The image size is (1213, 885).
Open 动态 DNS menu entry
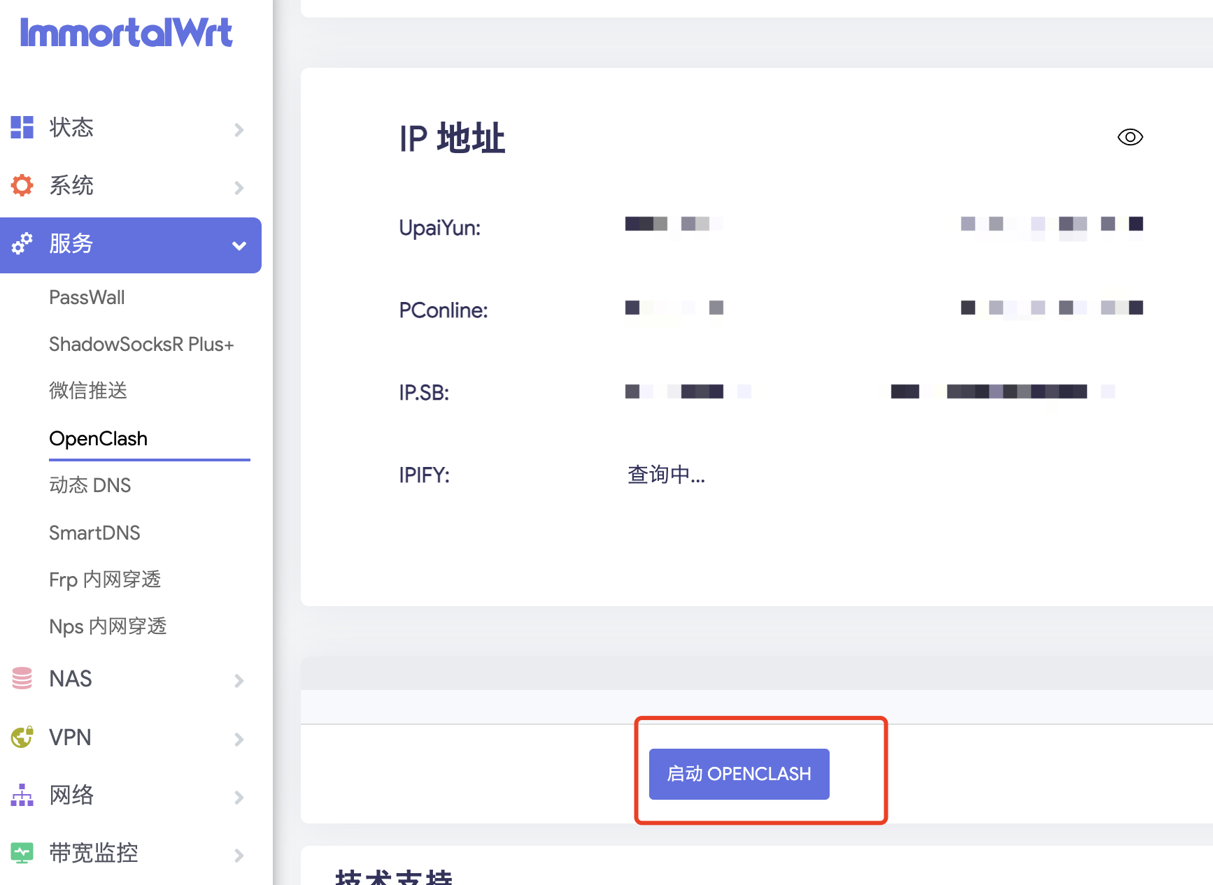pos(90,485)
